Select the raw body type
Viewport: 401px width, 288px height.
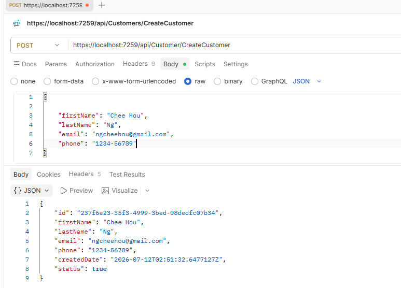[x=188, y=81]
